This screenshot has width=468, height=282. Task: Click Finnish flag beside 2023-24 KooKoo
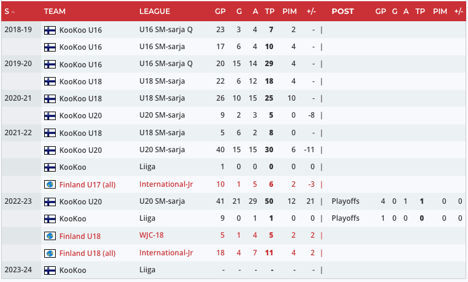50,270
